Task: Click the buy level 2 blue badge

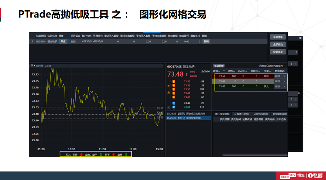Action: (x=173, y=107)
